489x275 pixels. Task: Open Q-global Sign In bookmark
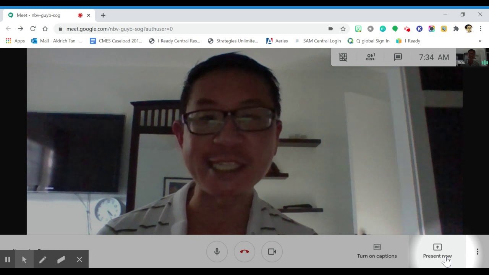369,41
